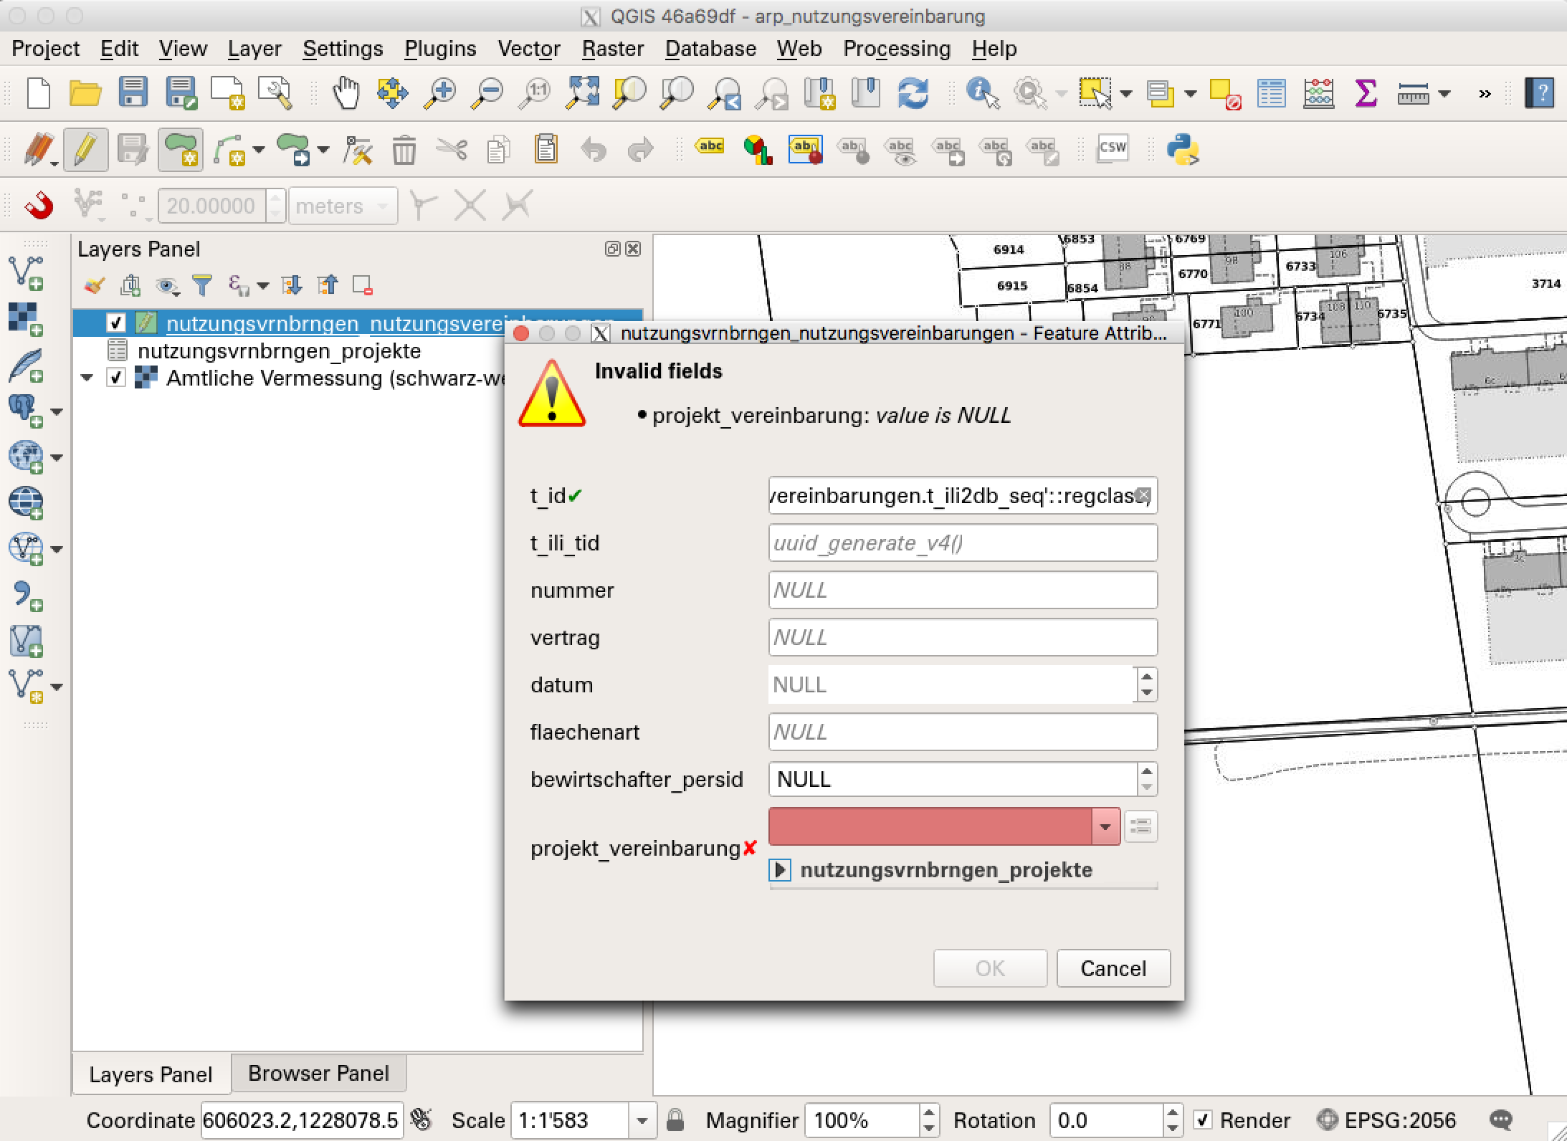Open the Add WMS layer dropdown arrow

pos(57,457)
